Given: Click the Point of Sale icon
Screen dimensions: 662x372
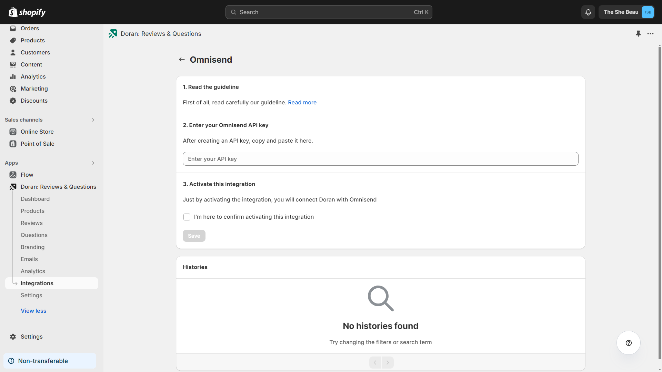Looking at the screenshot, I should [x=13, y=144].
